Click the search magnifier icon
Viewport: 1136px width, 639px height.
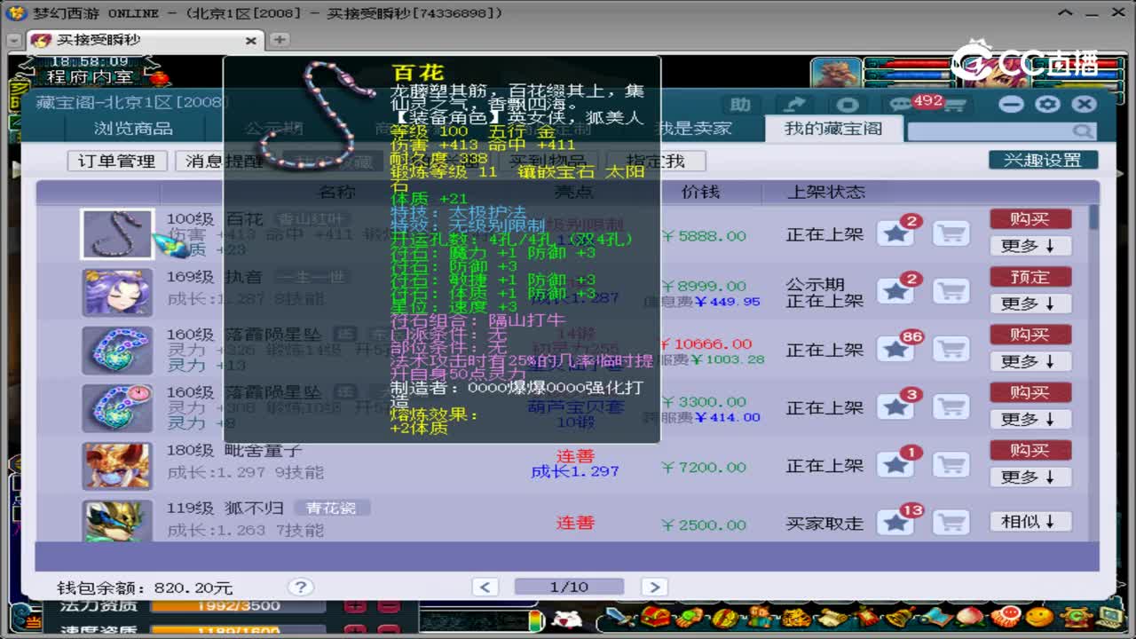point(1084,131)
